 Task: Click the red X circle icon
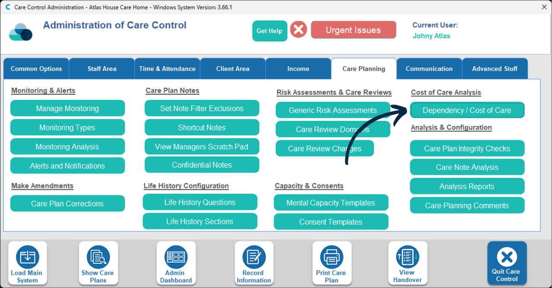pyautogui.click(x=298, y=30)
